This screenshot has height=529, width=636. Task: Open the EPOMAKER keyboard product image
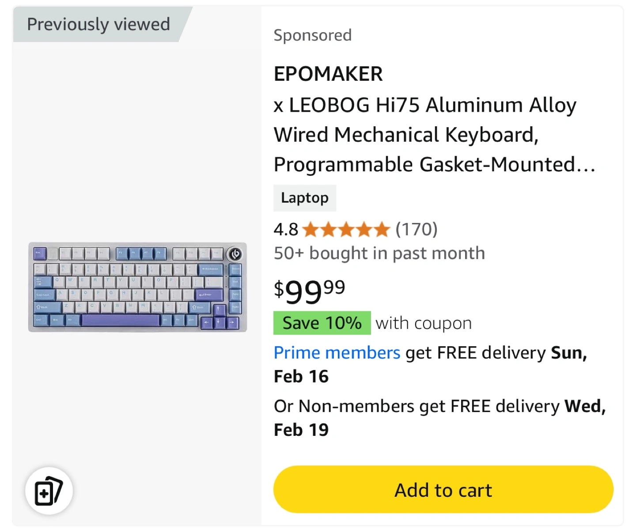(137, 287)
